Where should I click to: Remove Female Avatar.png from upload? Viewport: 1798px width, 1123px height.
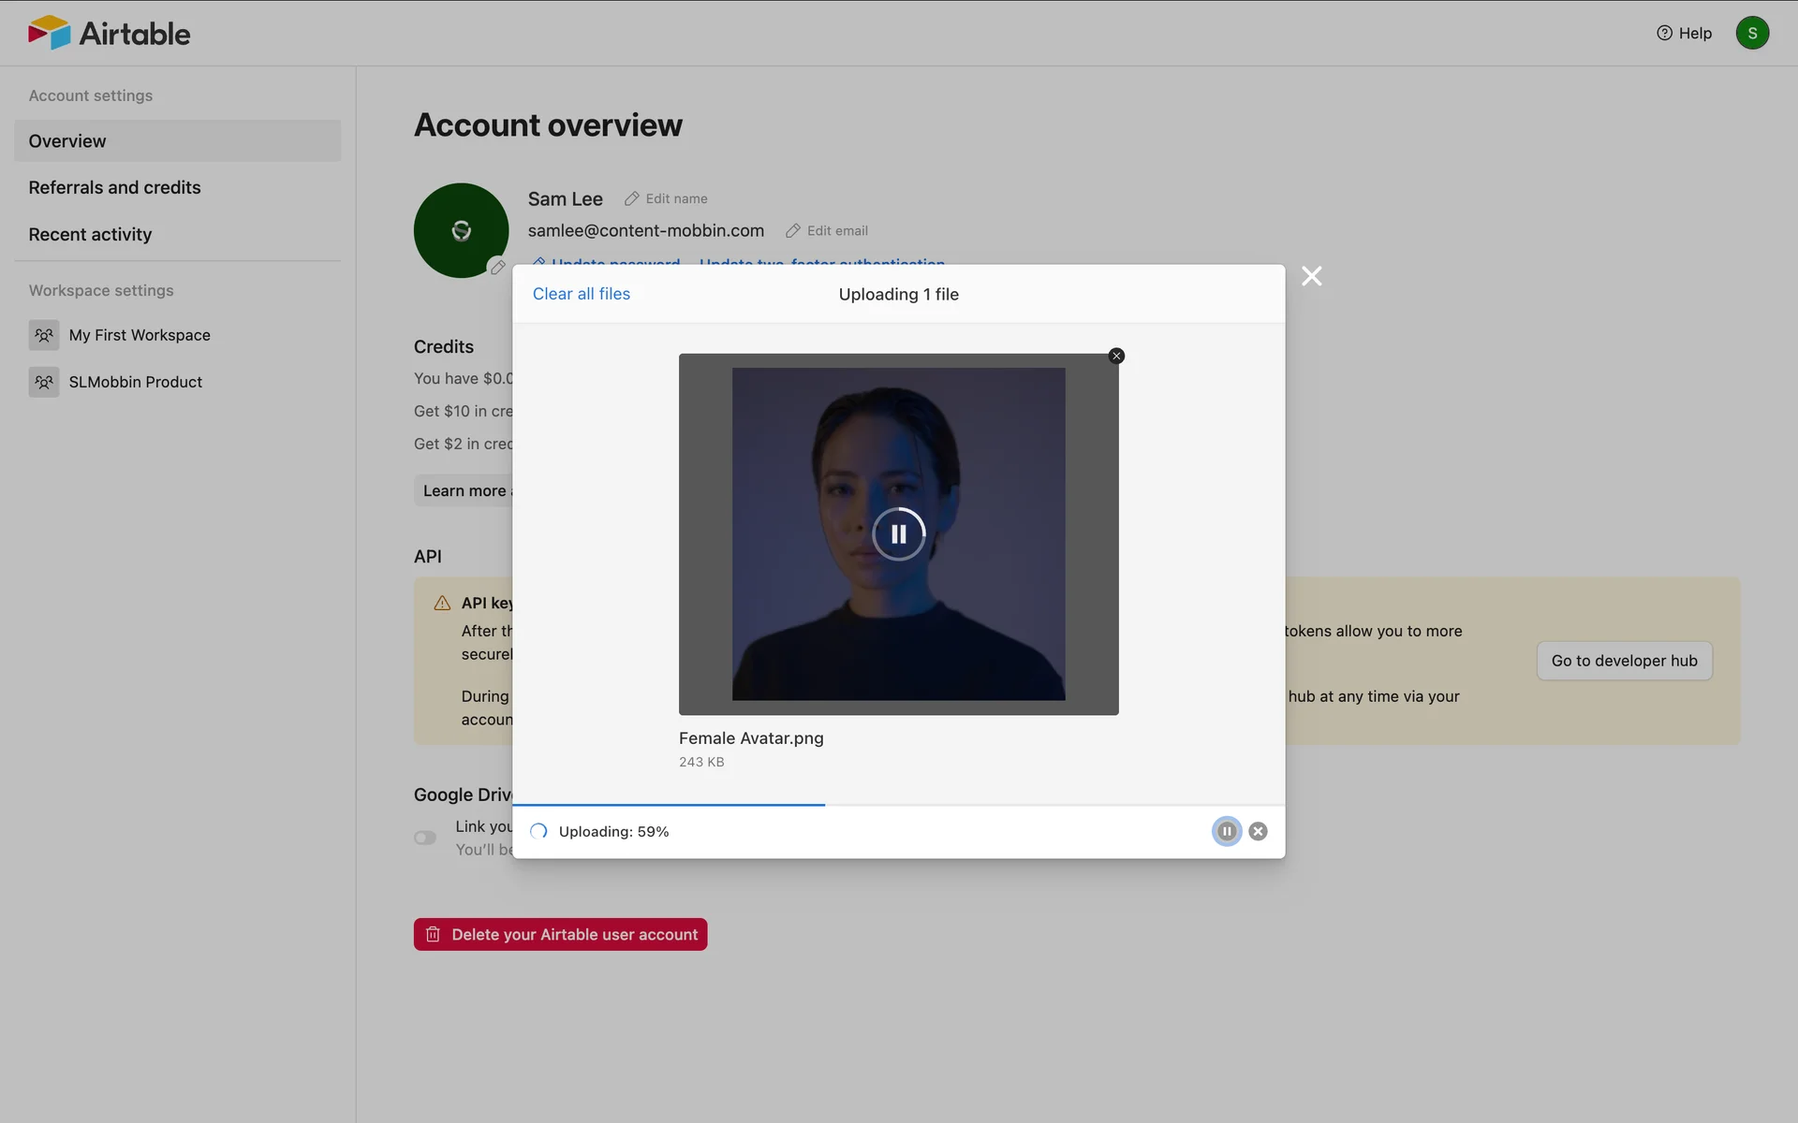(1116, 356)
